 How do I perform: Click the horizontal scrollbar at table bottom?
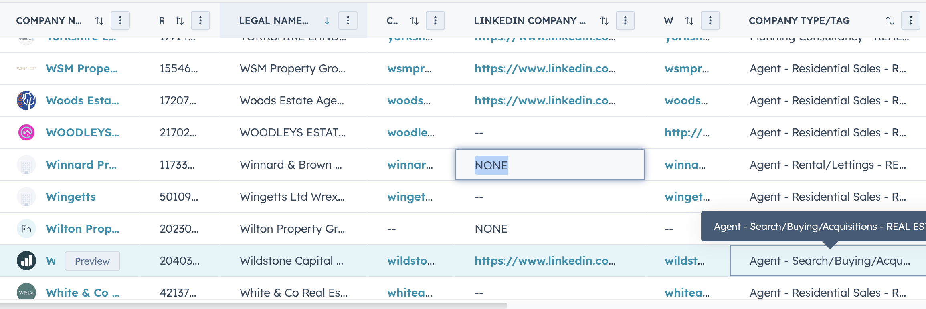[x=253, y=305]
